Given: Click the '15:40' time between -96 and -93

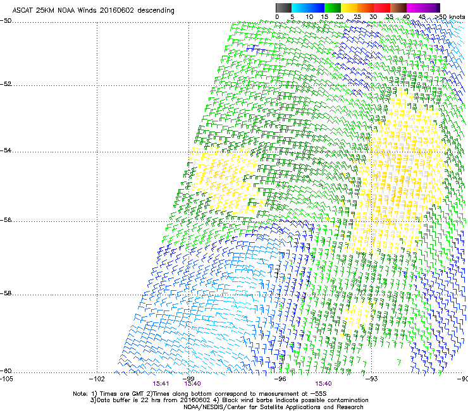Looking at the screenshot, I should [x=324, y=384].
